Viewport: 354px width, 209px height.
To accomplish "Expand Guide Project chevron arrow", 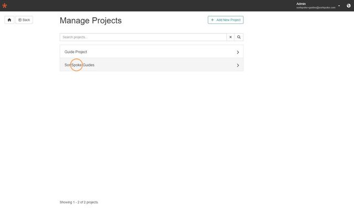I will click(238, 52).
